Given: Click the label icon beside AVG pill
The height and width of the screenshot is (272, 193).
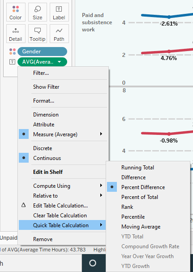Looking at the screenshot, I should [x=12, y=62].
